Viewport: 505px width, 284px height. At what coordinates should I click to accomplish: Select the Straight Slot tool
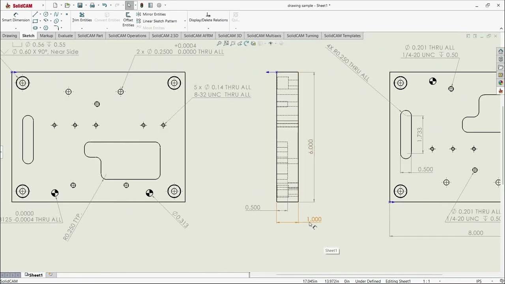[x=36, y=28]
